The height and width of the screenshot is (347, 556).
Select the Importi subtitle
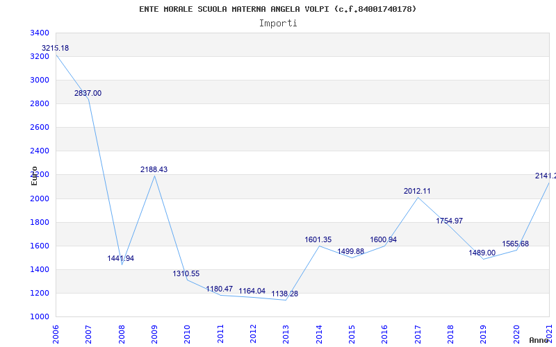pyautogui.click(x=278, y=24)
